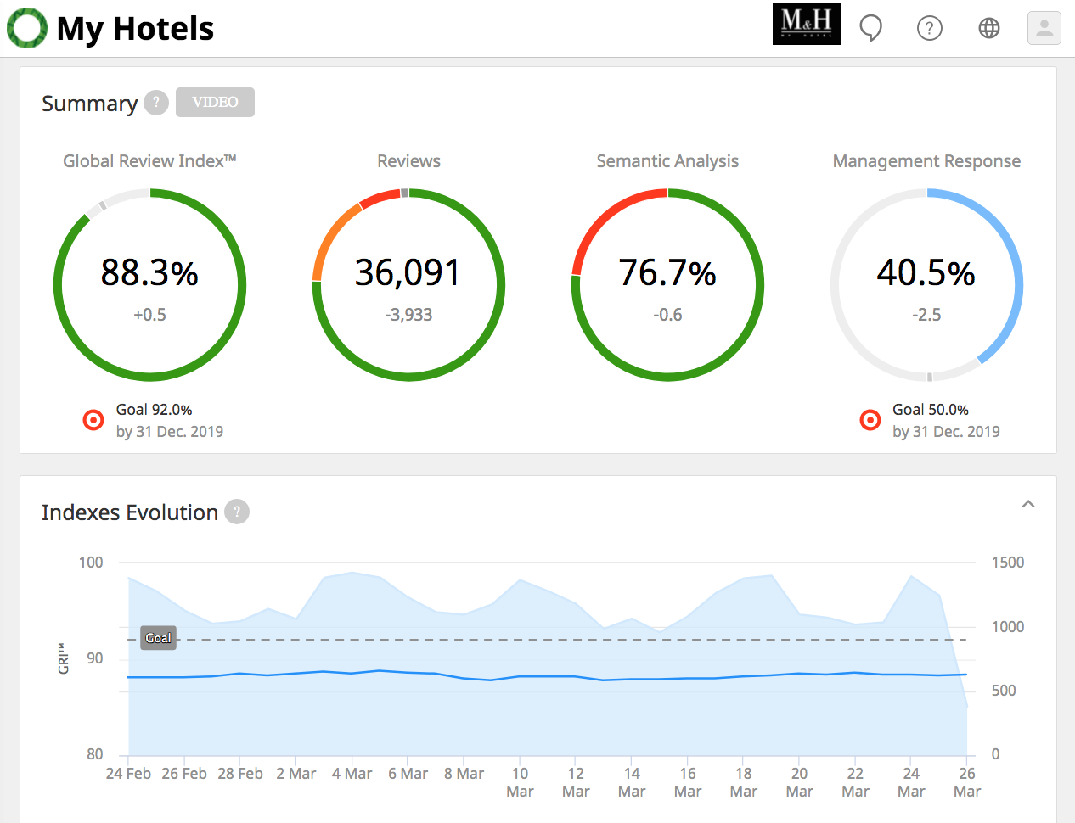Click the Goal 92.0% text link
1075x823 pixels.
154,410
